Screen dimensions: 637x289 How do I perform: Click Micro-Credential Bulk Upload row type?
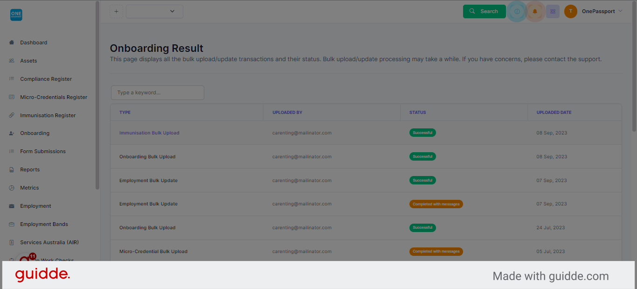[153, 251]
